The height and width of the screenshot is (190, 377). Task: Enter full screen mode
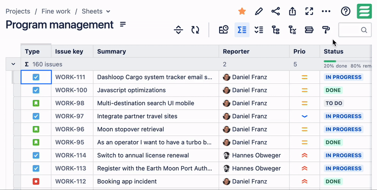(x=309, y=11)
